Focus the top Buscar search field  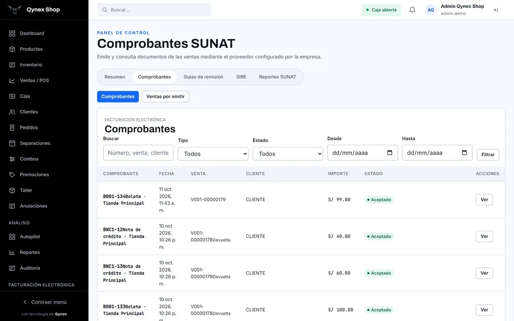[154, 10]
